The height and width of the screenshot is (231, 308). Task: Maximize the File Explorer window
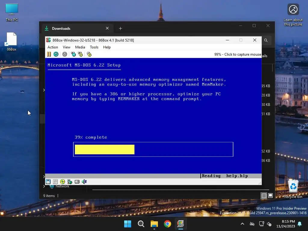click(x=254, y=26)
